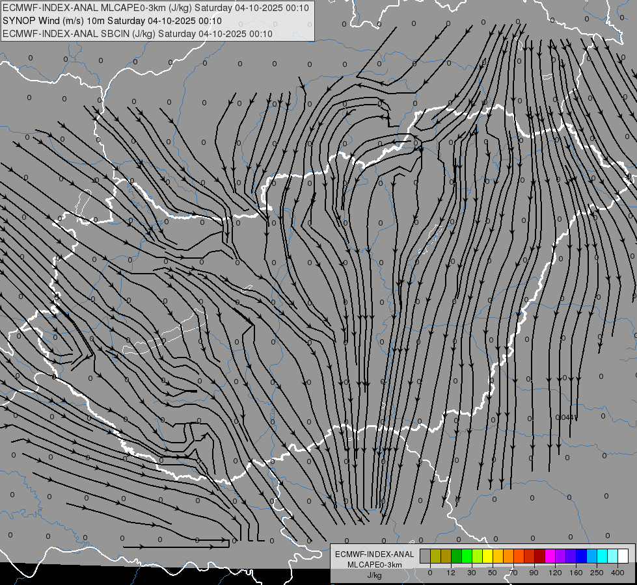Click the legend scale value 50
Viewport: 637px width, 585px height.
493,573
